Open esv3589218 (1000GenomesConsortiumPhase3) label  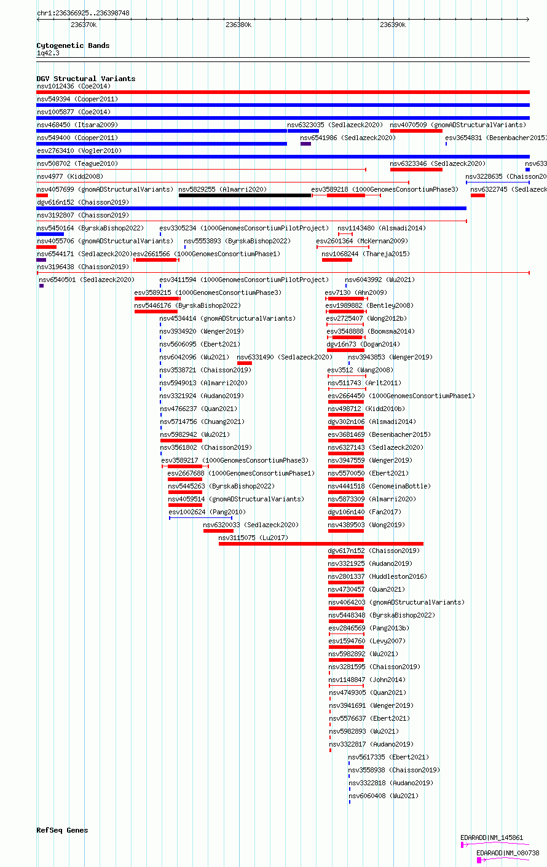click(x=385, y=189)
